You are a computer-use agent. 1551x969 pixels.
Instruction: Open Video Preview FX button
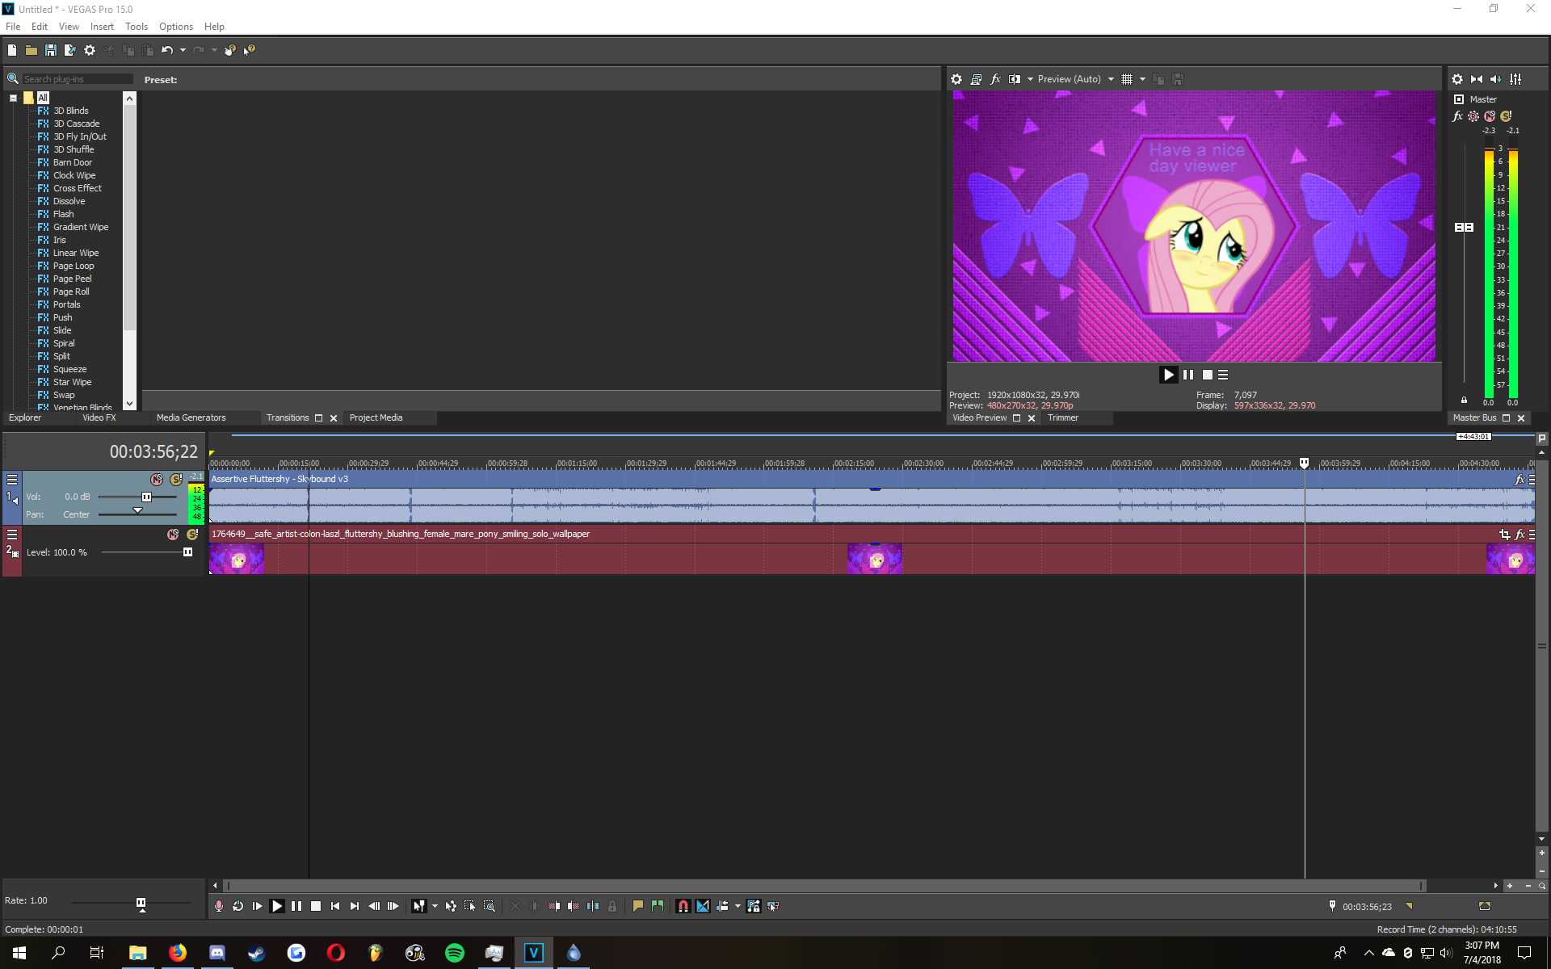(995, 79)
